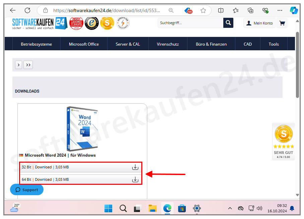
Task: Click the Softwarekaufen24 logo
Action: coord(40,23)
